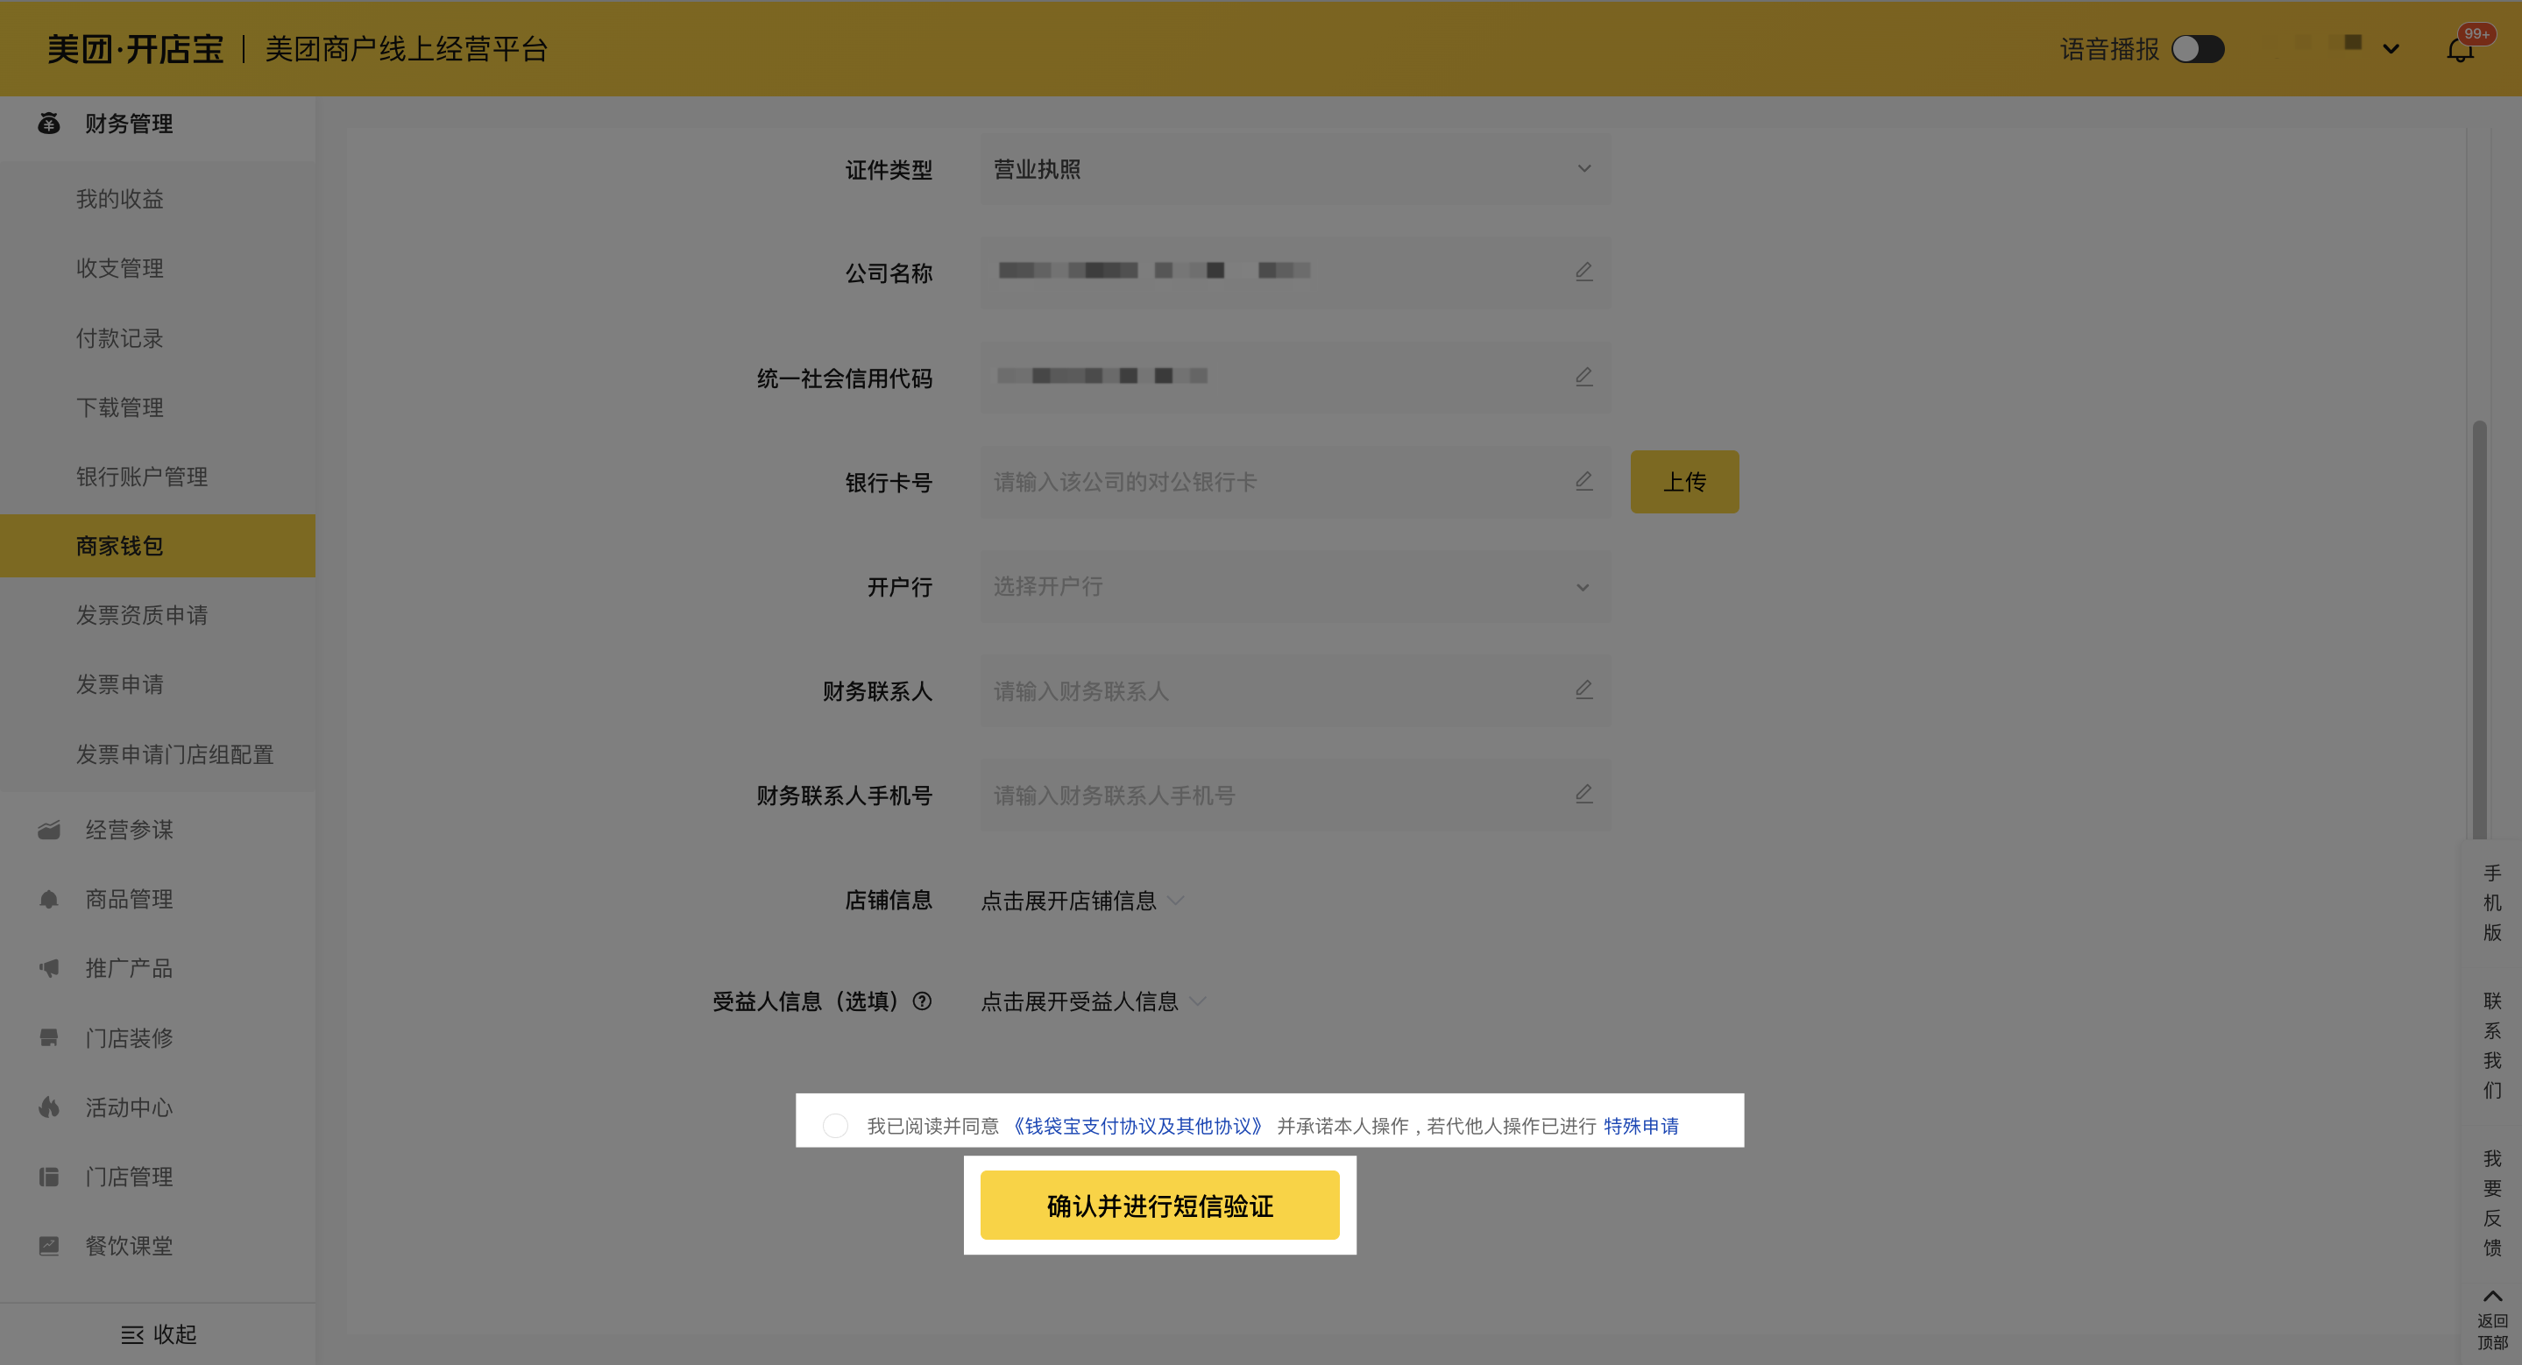The width and height of the screenshot is (2522, 1365).
Task: Click edit pencil in 公司名称 field
Action: 1583,271
